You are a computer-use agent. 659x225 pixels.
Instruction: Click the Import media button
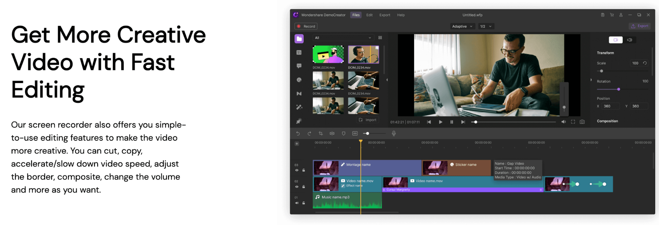tap(368, 120)
